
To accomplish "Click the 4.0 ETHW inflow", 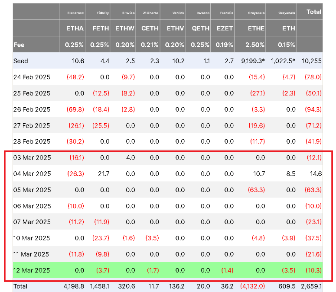I will click(x=130, y=157).
